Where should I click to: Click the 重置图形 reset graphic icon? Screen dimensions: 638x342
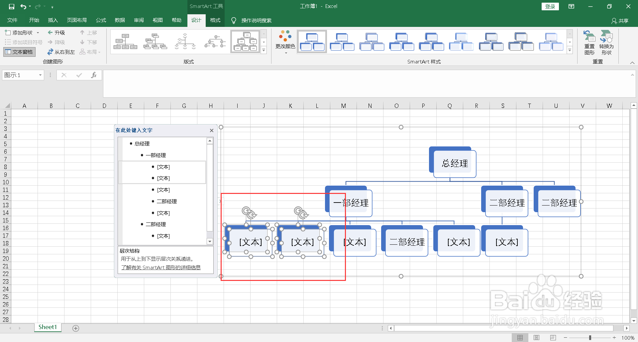coord(589,43)
